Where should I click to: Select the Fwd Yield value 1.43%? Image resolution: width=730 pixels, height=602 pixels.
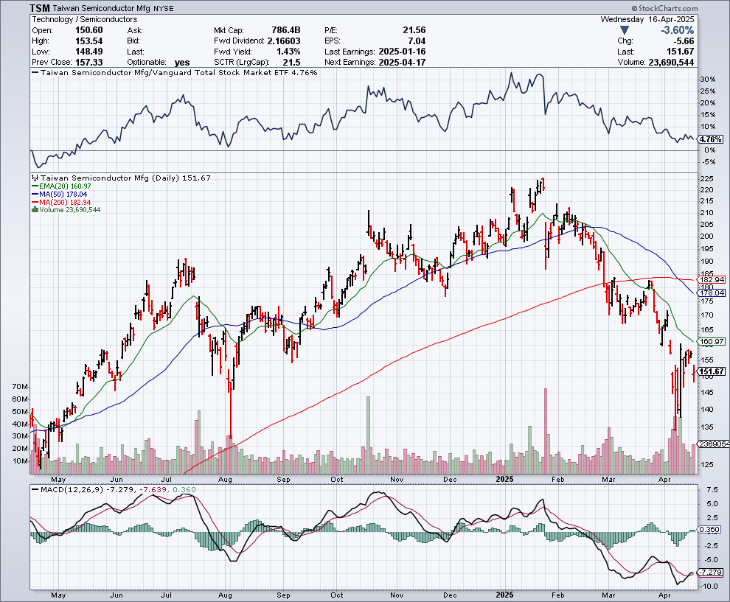[x=288, y=52]
